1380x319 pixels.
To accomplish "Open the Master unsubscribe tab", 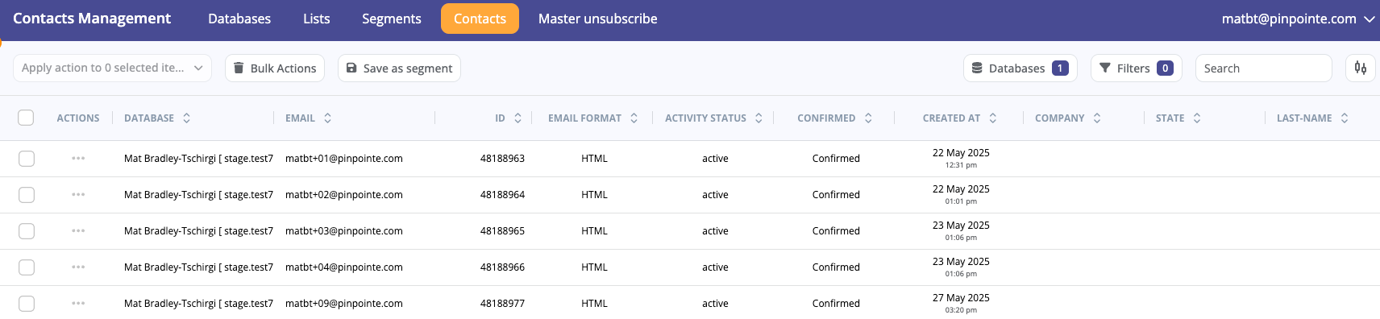I will (598, 19).
